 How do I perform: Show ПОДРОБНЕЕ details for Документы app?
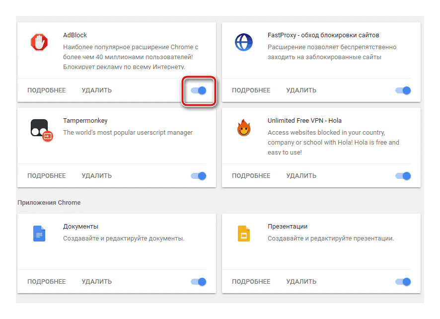click(x=47, y=282)
